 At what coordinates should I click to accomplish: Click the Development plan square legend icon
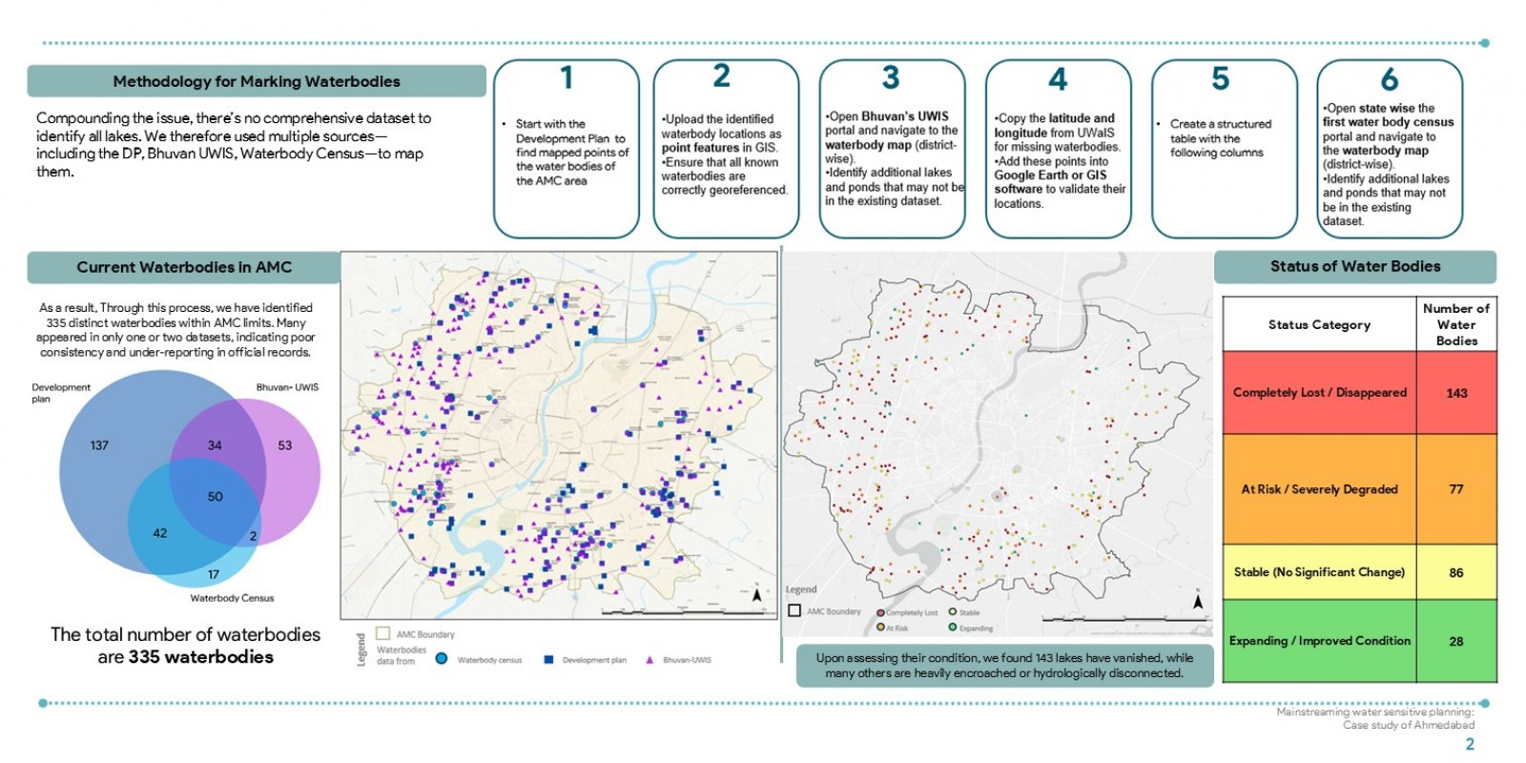coord(548,659)
